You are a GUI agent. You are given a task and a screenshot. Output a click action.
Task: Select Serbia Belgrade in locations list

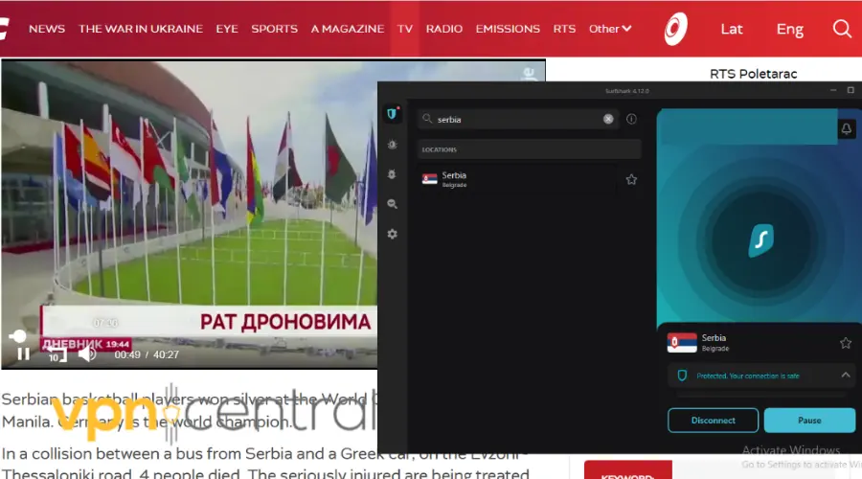point(517,179)
